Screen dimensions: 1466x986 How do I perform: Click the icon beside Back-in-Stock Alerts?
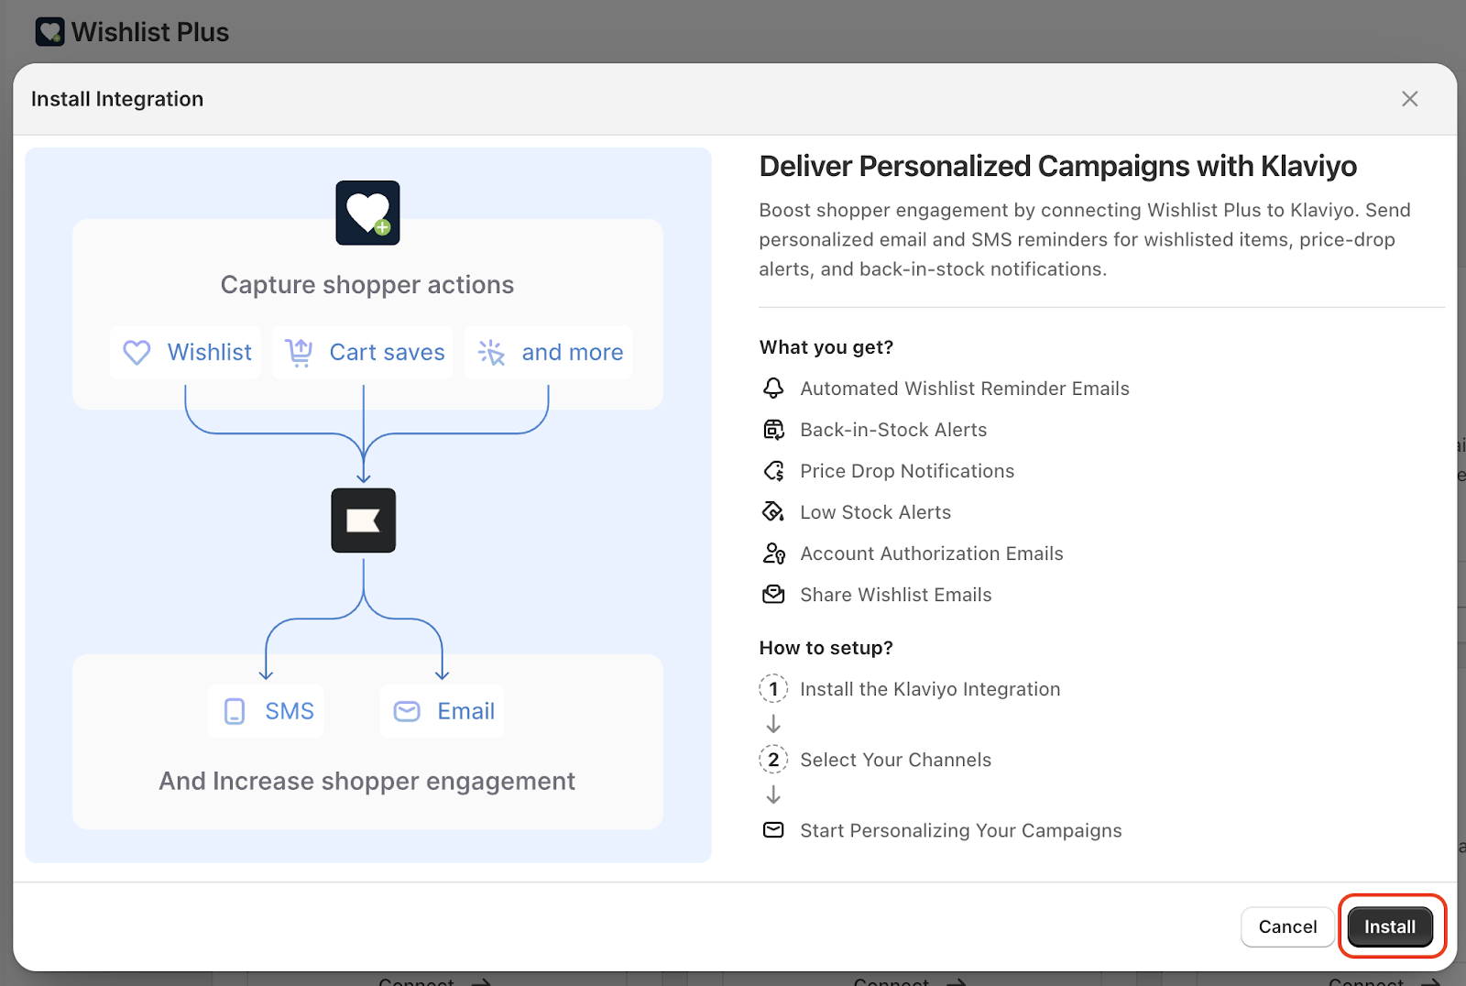click(x=773, y=430)
